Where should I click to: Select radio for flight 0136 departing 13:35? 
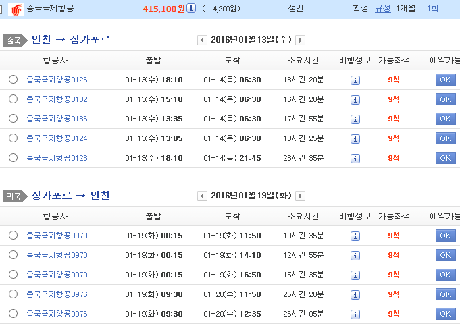click(13, 119)
